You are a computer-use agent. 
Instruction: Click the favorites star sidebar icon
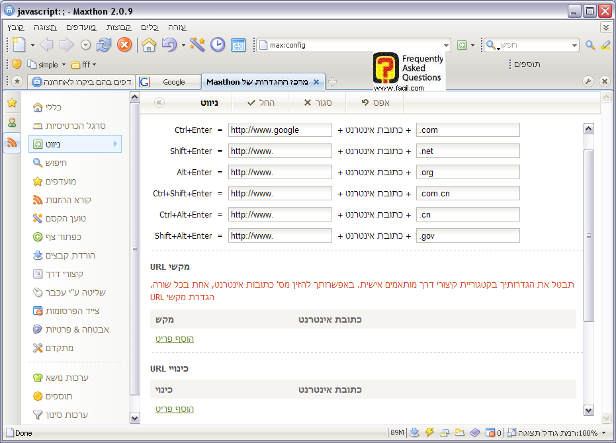(12, 103)
